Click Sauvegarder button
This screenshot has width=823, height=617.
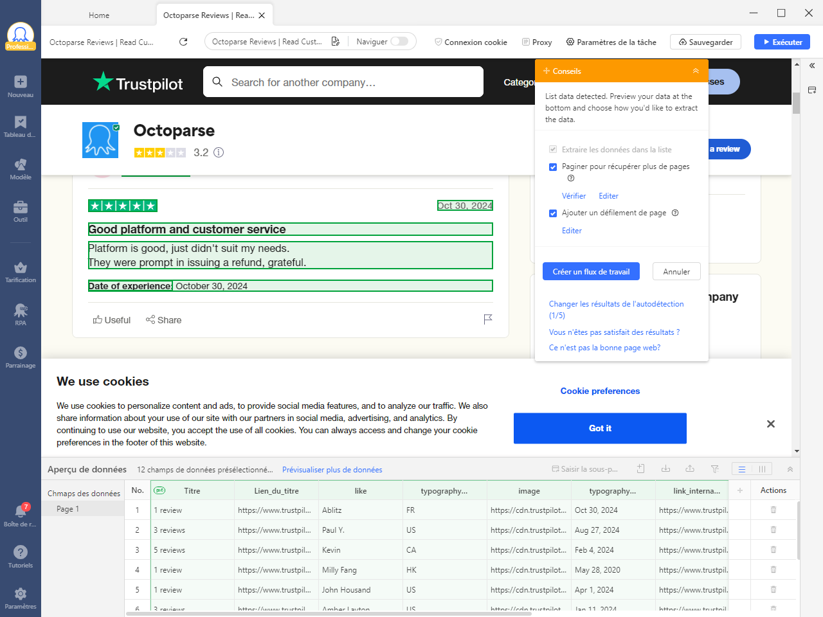click(x=705, y=42)
